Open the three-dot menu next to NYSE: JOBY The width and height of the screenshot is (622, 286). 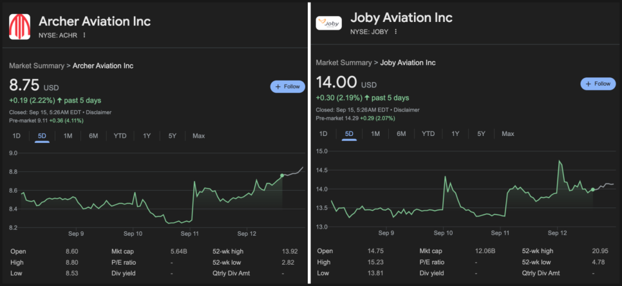(395, 32)
